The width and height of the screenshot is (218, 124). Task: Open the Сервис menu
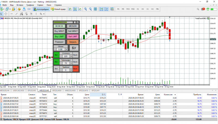point(40,5)
